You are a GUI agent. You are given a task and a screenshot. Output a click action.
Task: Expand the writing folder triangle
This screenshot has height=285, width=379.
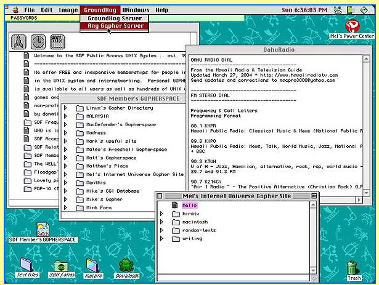161,238
